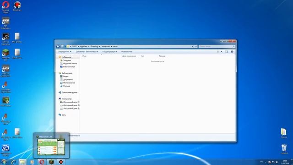Open the Видео library

pos(64,77)
